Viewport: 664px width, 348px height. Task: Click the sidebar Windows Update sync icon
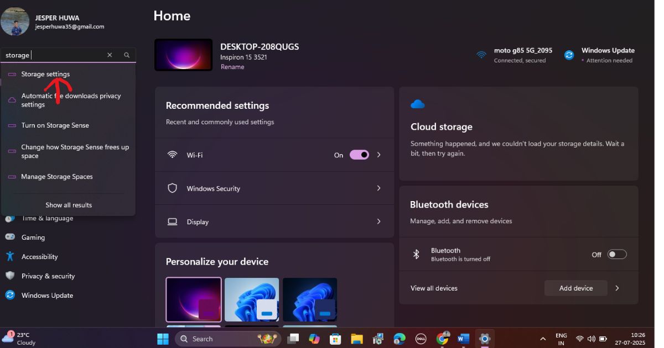pyautogui.click(x=10, y=295)
